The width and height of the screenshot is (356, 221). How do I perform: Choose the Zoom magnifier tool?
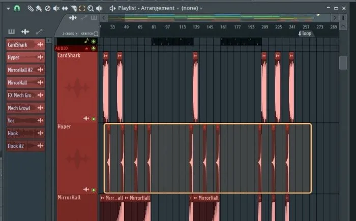tap(91, 9)
